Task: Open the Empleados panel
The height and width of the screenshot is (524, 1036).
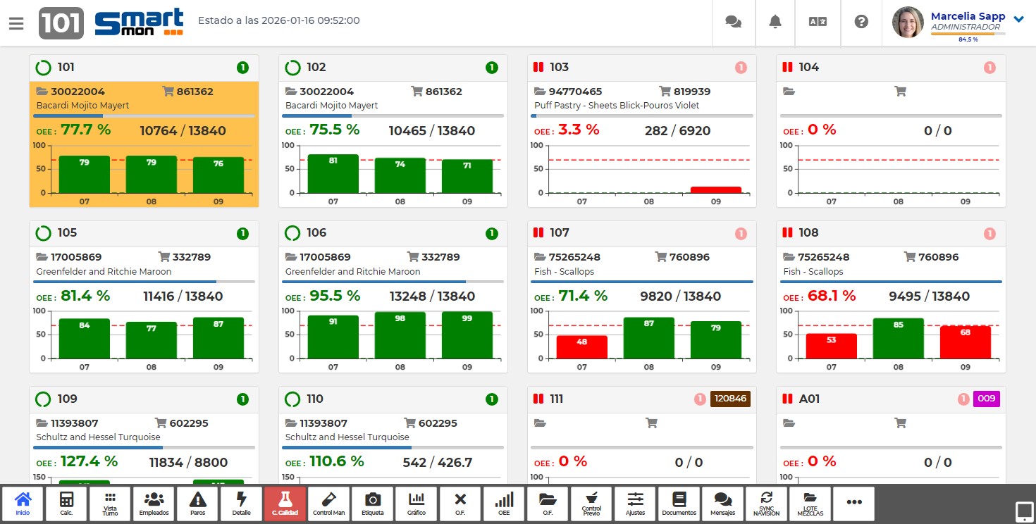Action: 154,504
